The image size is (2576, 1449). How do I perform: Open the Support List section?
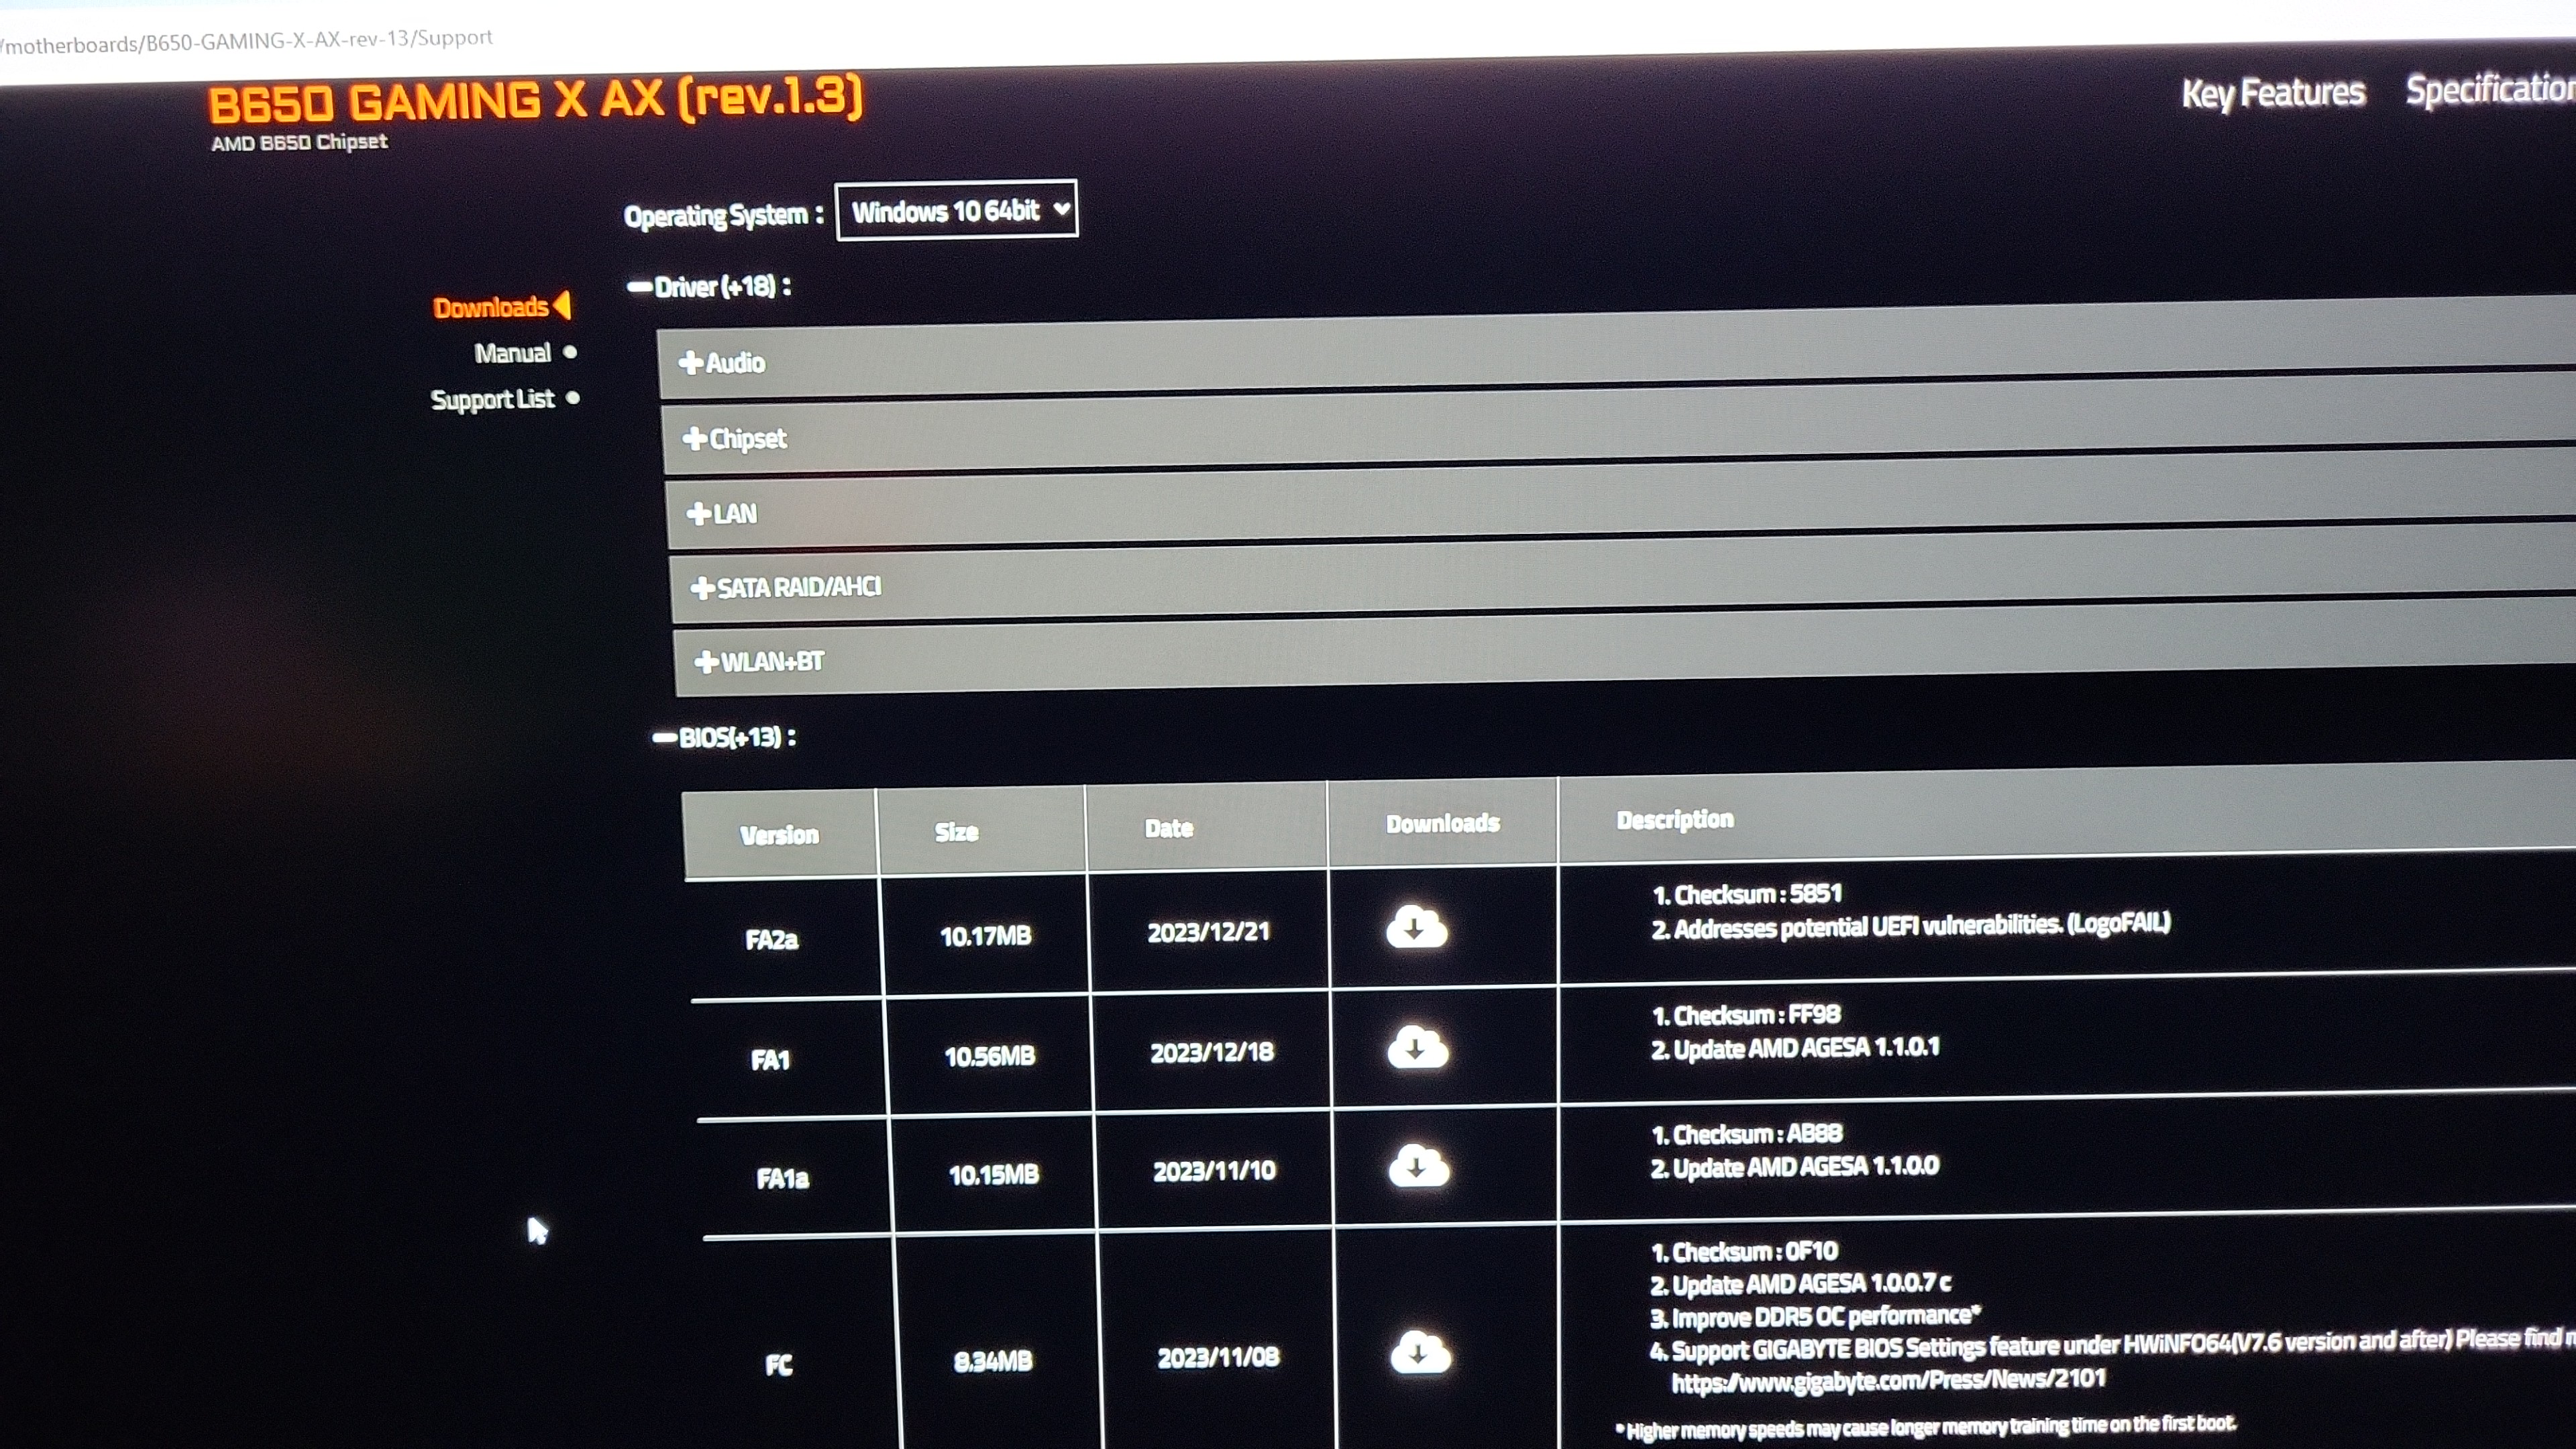coord(492,400)
